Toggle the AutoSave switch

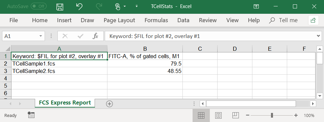(x=39, y=6)
